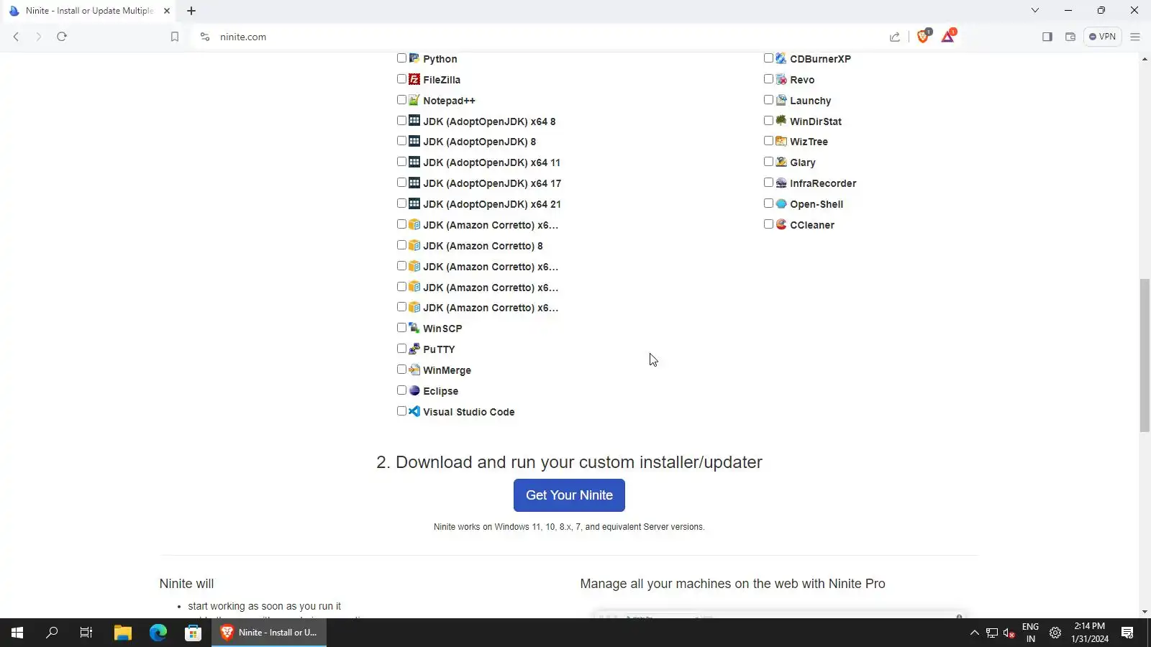The height and width of the screenshot is (647, 1151).
Task: Toggle the browser sidebar panel icon
Action: [1047, 37]
